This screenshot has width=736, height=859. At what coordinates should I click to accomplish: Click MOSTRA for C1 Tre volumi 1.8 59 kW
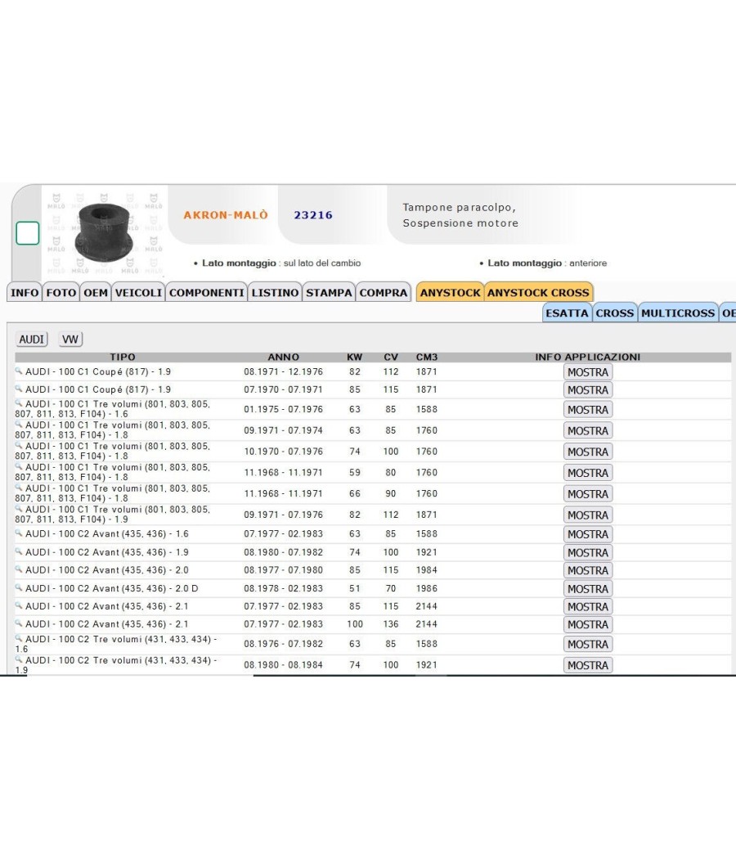[588, 473]
